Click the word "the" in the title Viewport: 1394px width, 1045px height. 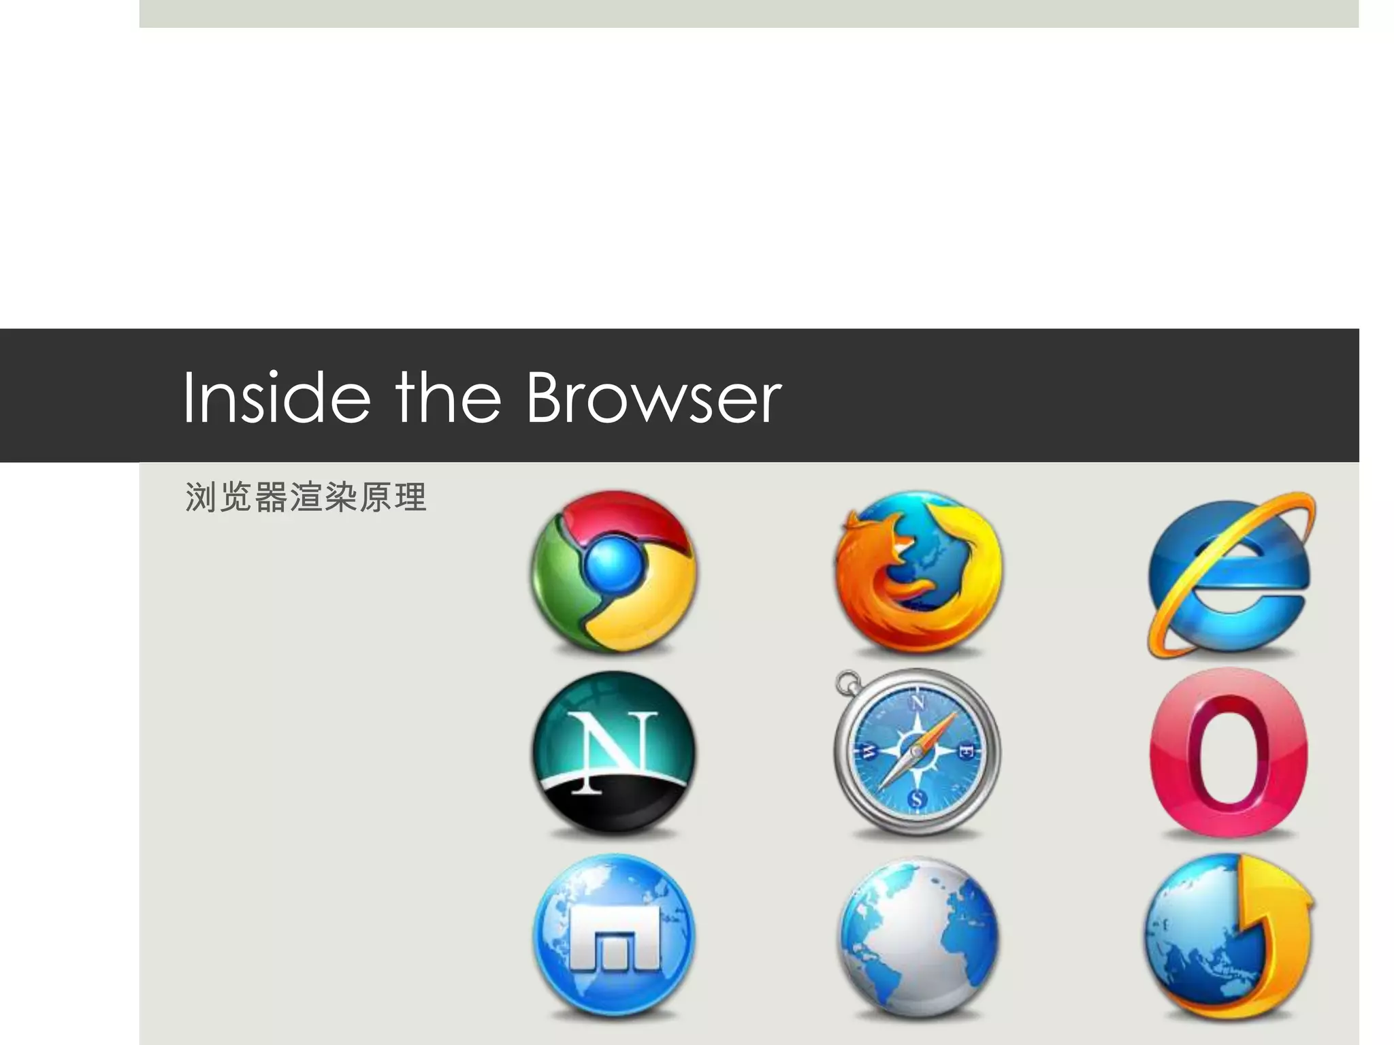(x=448, y=398)
